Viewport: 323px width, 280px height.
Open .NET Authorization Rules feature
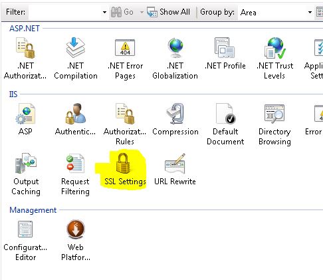click(x=25, y=58)
